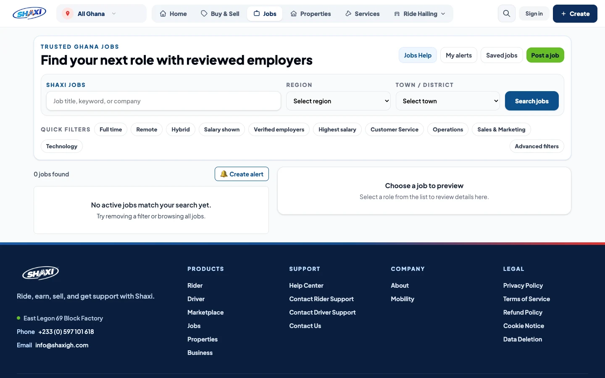This screenshot has width=605, height=378.
Task: Toggle the Sales & Marketing filter
Action: coord(501,129)
